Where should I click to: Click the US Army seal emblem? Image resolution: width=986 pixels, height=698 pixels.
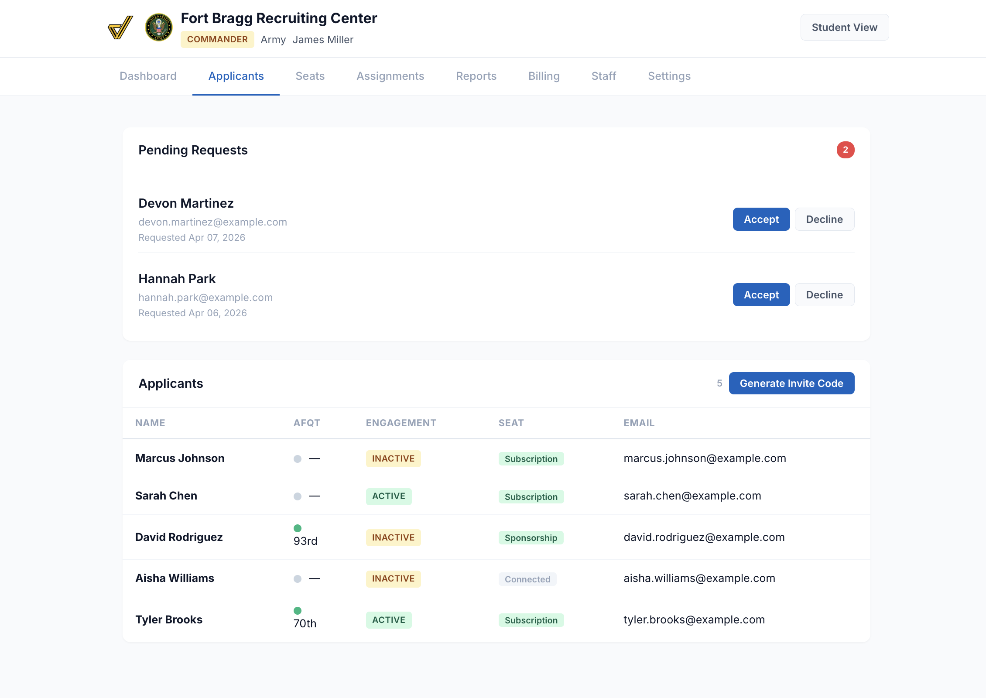159,27
